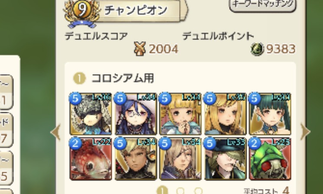The width and height of the screenshot is (323, 194).
Task: Go to next deck with right arrow
Action: 305,132
